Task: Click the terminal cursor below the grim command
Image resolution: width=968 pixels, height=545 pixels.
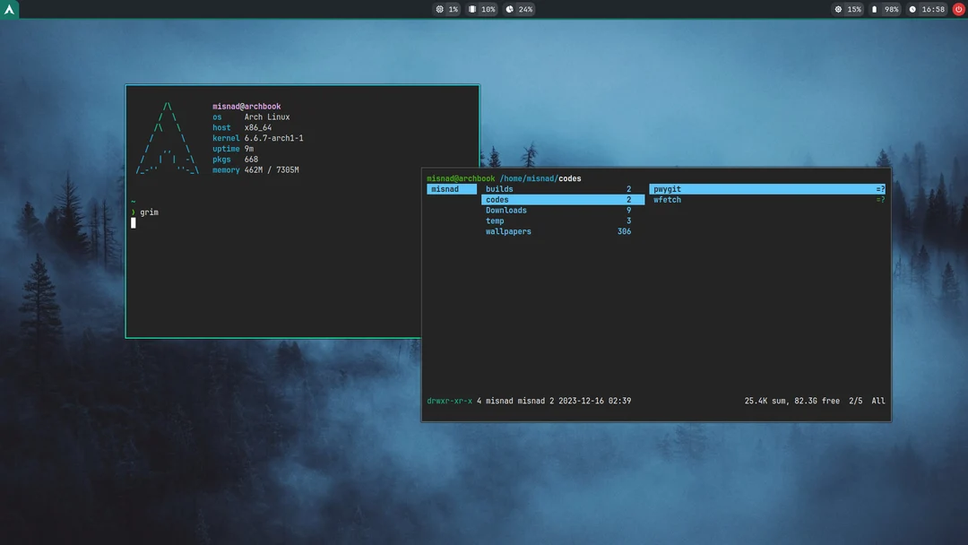Action: point(132,221)
